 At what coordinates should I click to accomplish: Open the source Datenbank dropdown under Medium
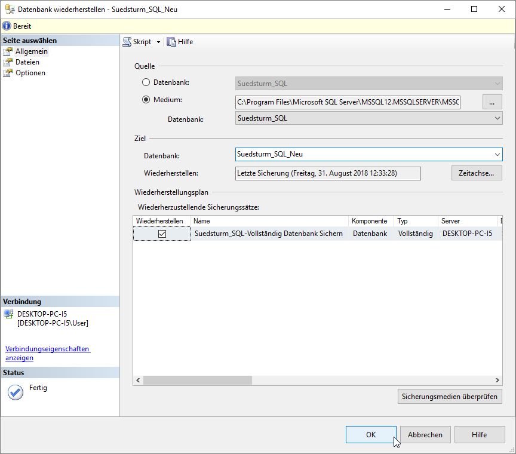click(497, 118)
